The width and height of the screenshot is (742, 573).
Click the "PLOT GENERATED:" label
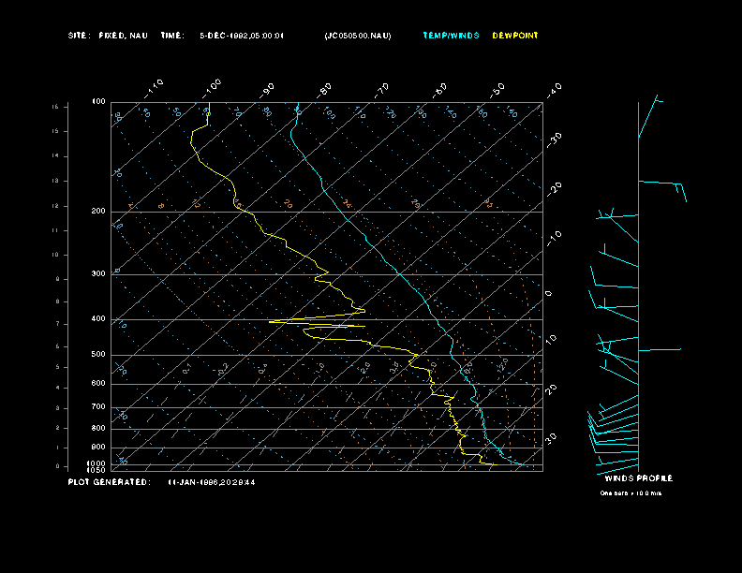tap(110, 482)
